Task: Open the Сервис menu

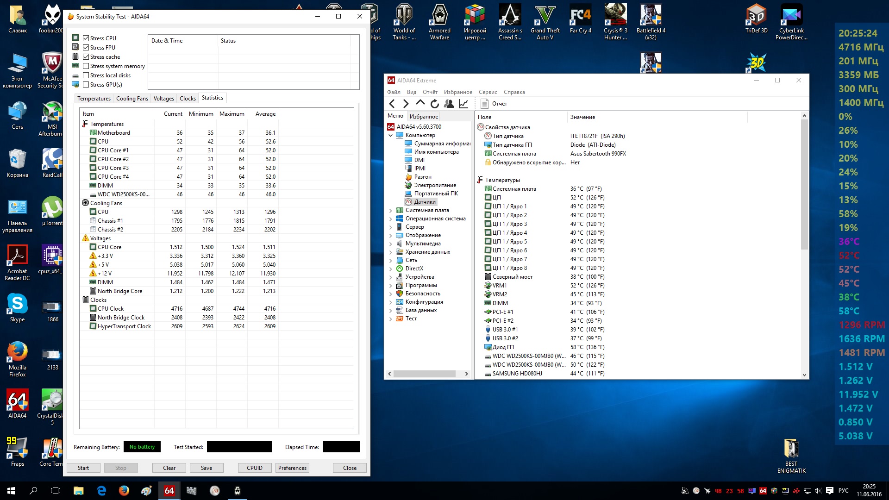Action: pyautogui.click(x=488, y=92)
